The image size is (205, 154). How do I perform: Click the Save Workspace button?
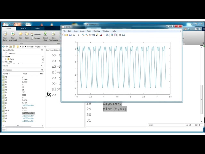coord(53,36)
